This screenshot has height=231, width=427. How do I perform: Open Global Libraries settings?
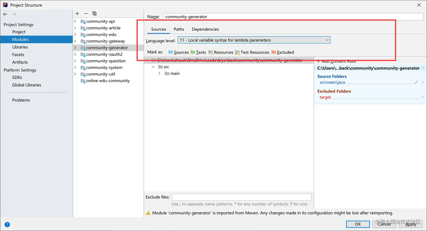coord(27,85)
